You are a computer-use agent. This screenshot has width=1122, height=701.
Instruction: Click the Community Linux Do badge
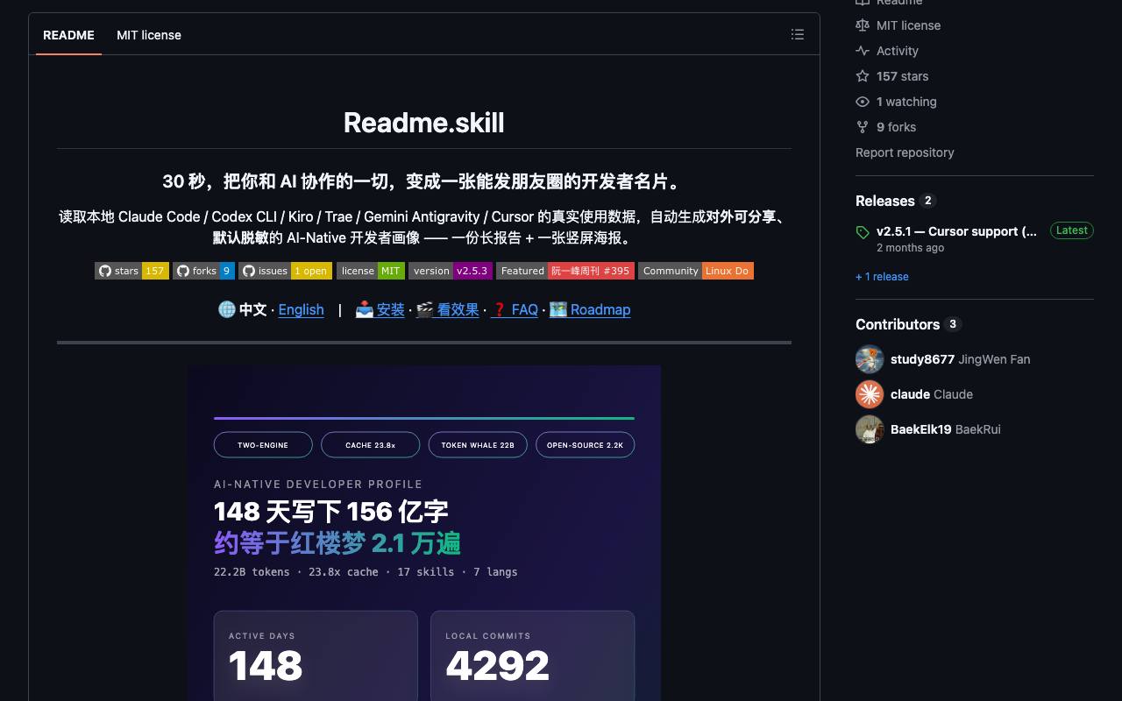click(696, 271)
